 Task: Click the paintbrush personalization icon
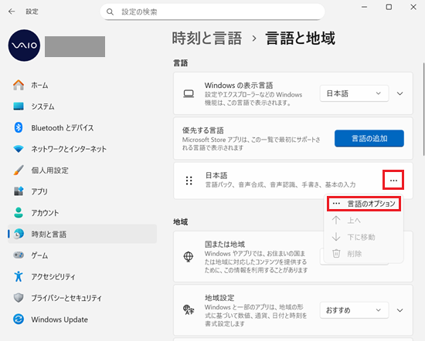[19, 170]
